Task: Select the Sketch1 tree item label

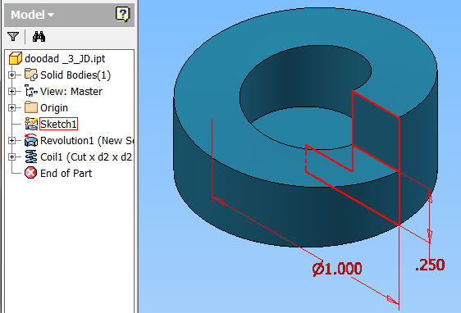Action: click(58, 124)
